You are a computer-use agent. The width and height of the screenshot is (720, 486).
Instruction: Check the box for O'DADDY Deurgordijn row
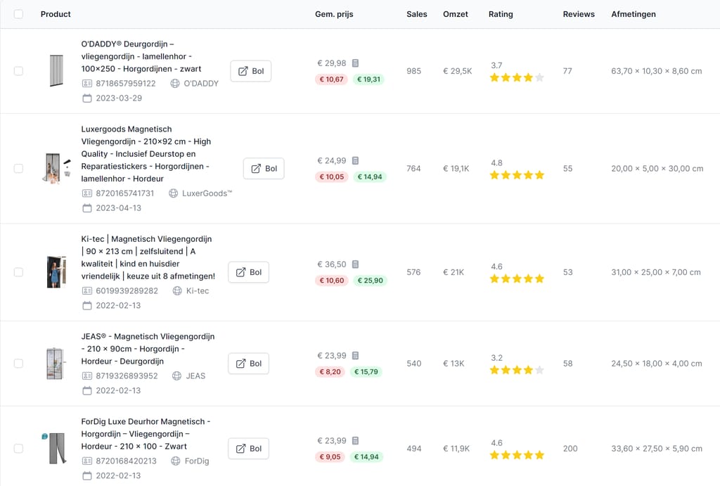pyautogui.click(x=18, y=71)
